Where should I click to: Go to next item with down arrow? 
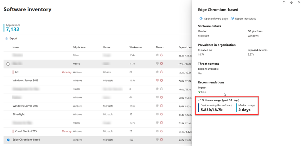coord(291,2)
